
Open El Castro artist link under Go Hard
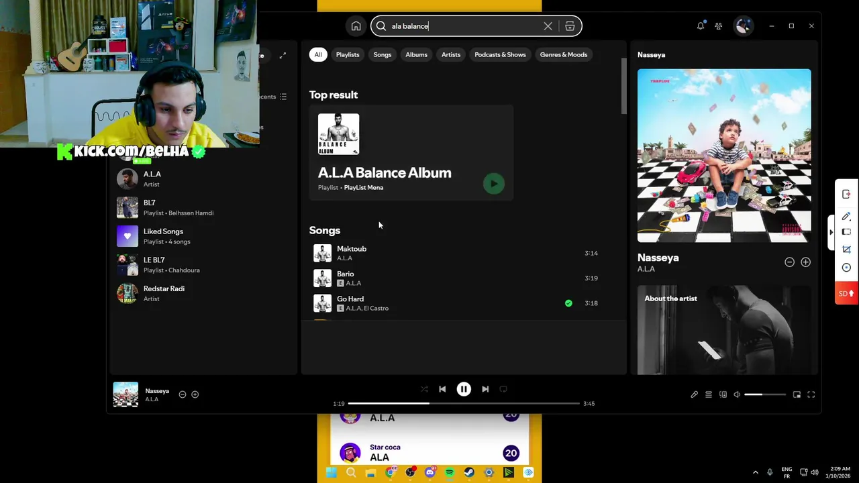pyautogui.click(x=376, y=308)
